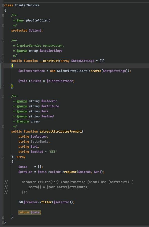Click fold marker ending the @var docblock
The width and height of the screenshot is (149, 227).
point(3,26)
